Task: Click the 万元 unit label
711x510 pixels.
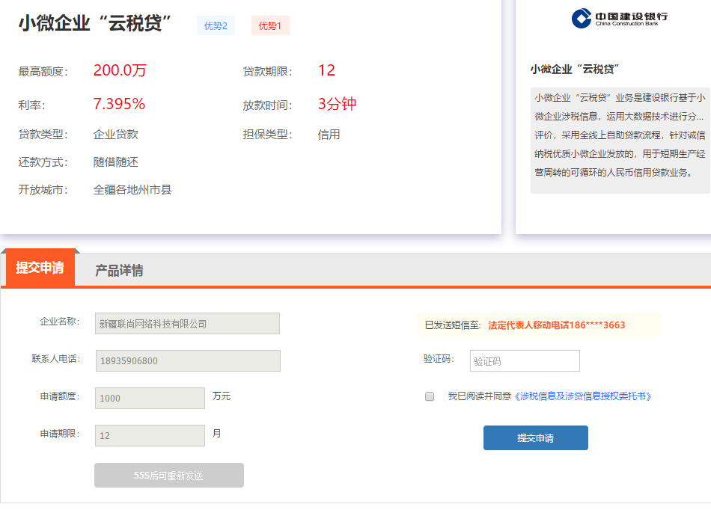Action: (x=222, y=396)
